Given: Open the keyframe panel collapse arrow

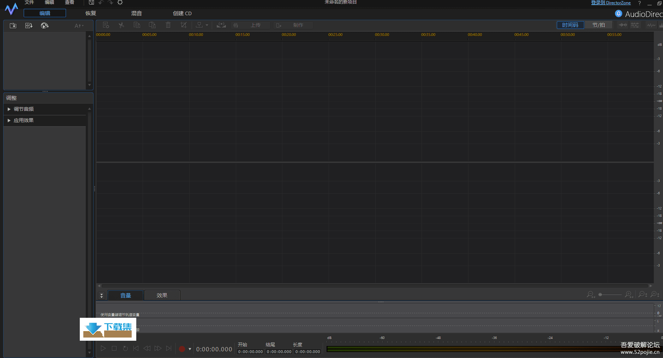Looking at the screenshot, I should 102,296.
